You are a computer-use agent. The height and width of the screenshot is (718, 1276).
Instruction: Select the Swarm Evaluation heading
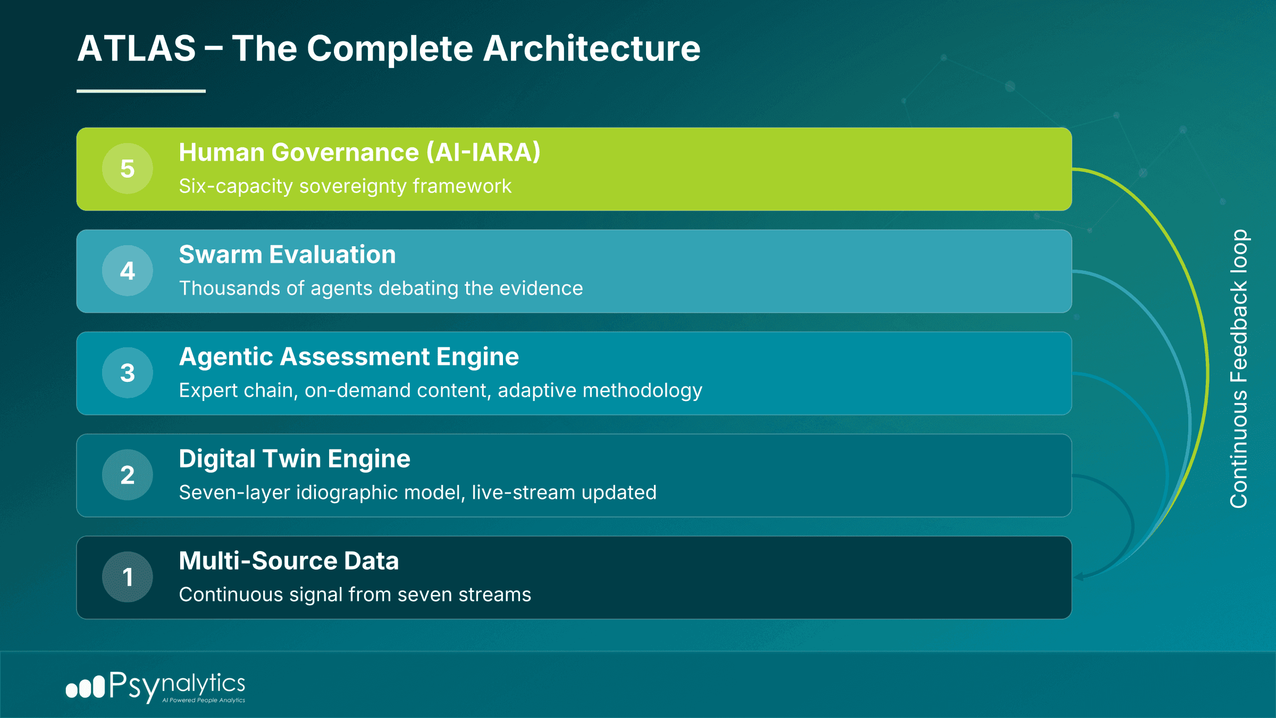coord(287,255)
